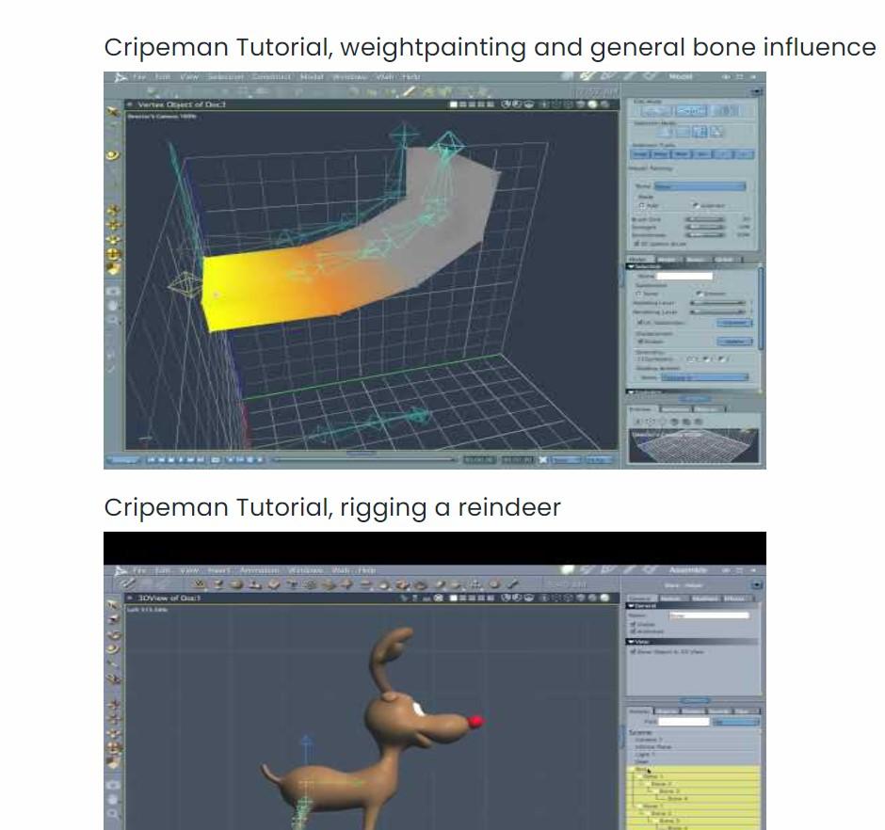The width and height of the screenshot is (885, 830).
Task: Click the Name field in reindeer General section
Action: (710, 615)
